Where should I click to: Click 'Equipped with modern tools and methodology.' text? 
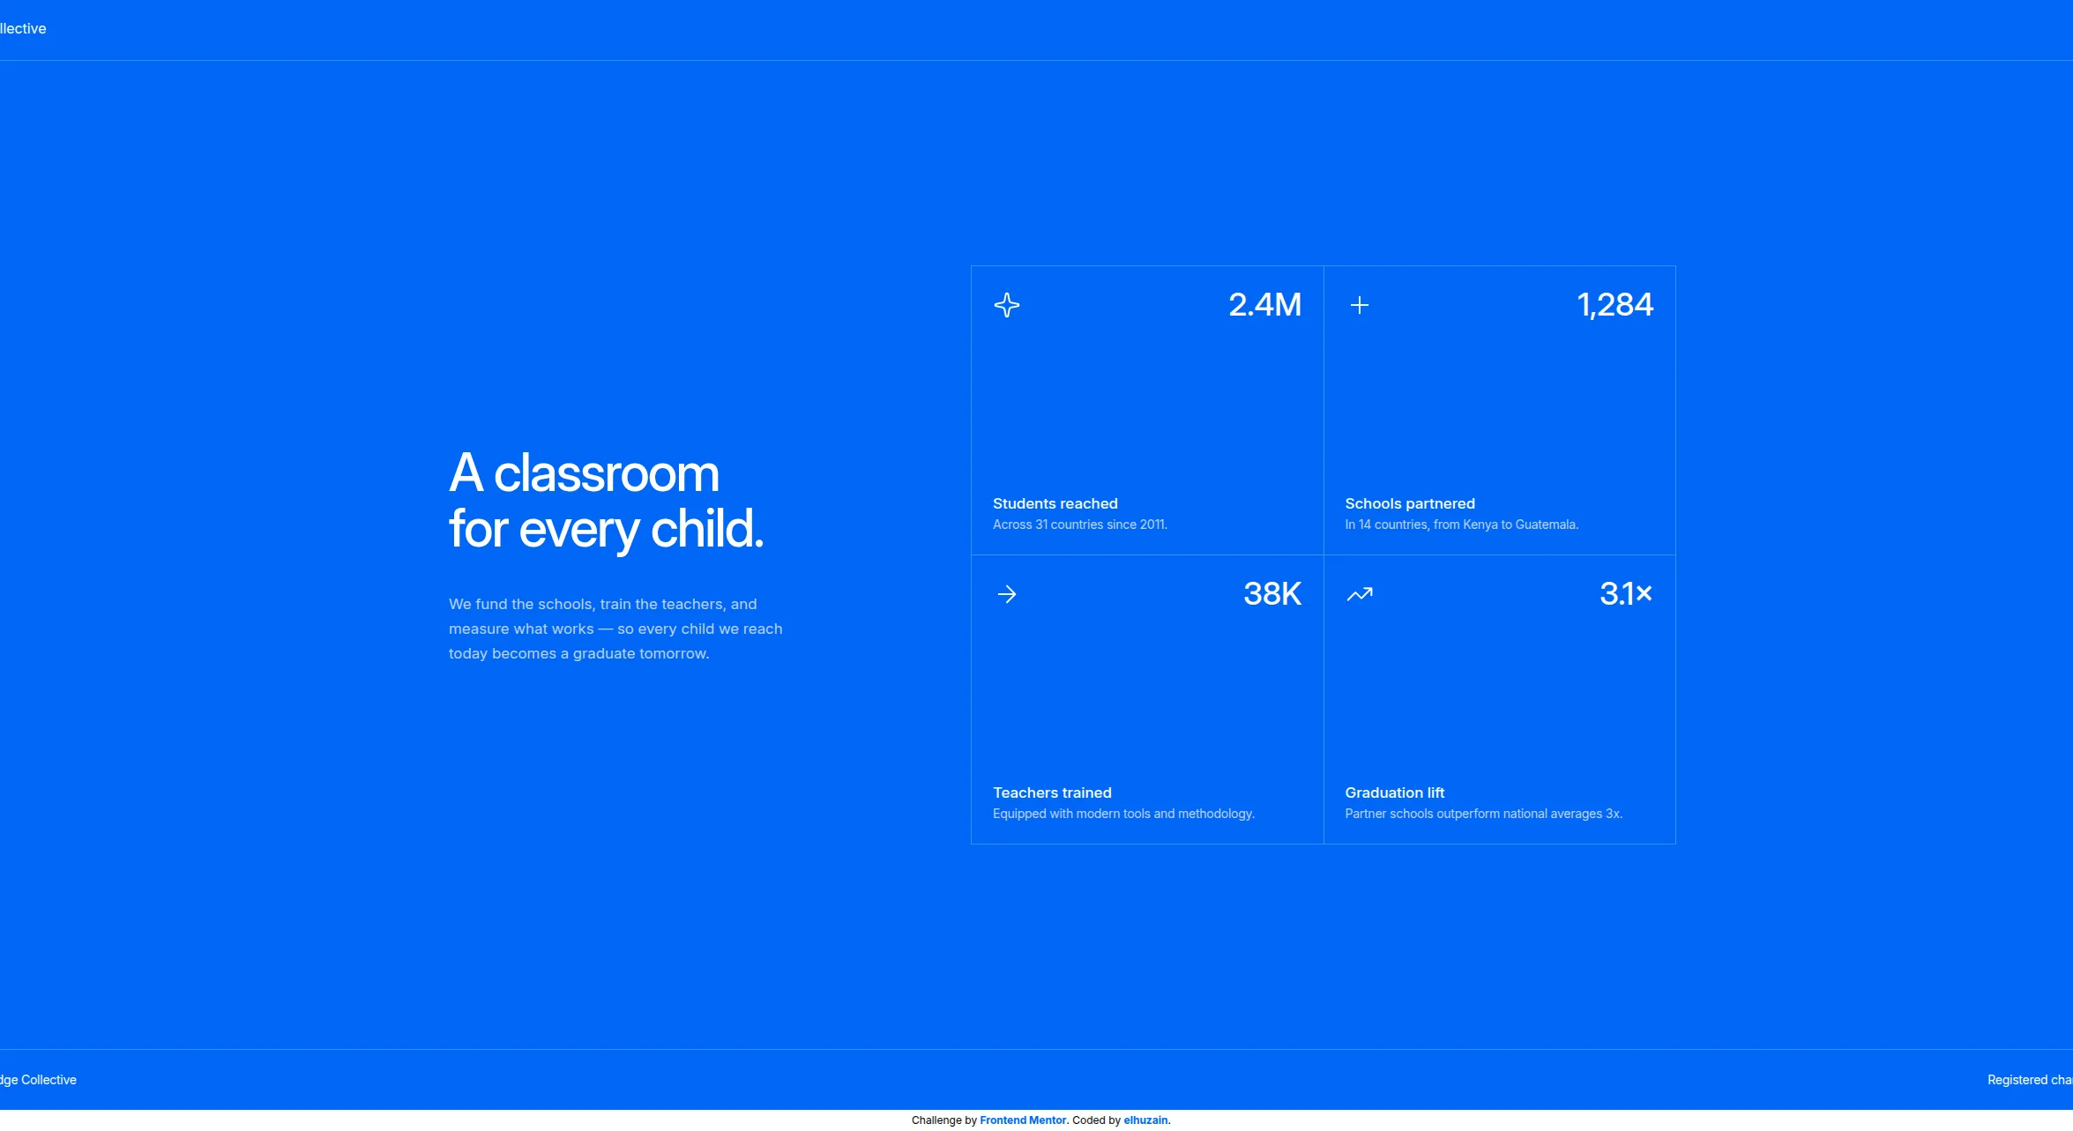[1123, 814]
